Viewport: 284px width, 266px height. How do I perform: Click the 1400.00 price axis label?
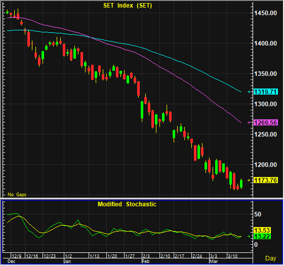click(266, 44)
